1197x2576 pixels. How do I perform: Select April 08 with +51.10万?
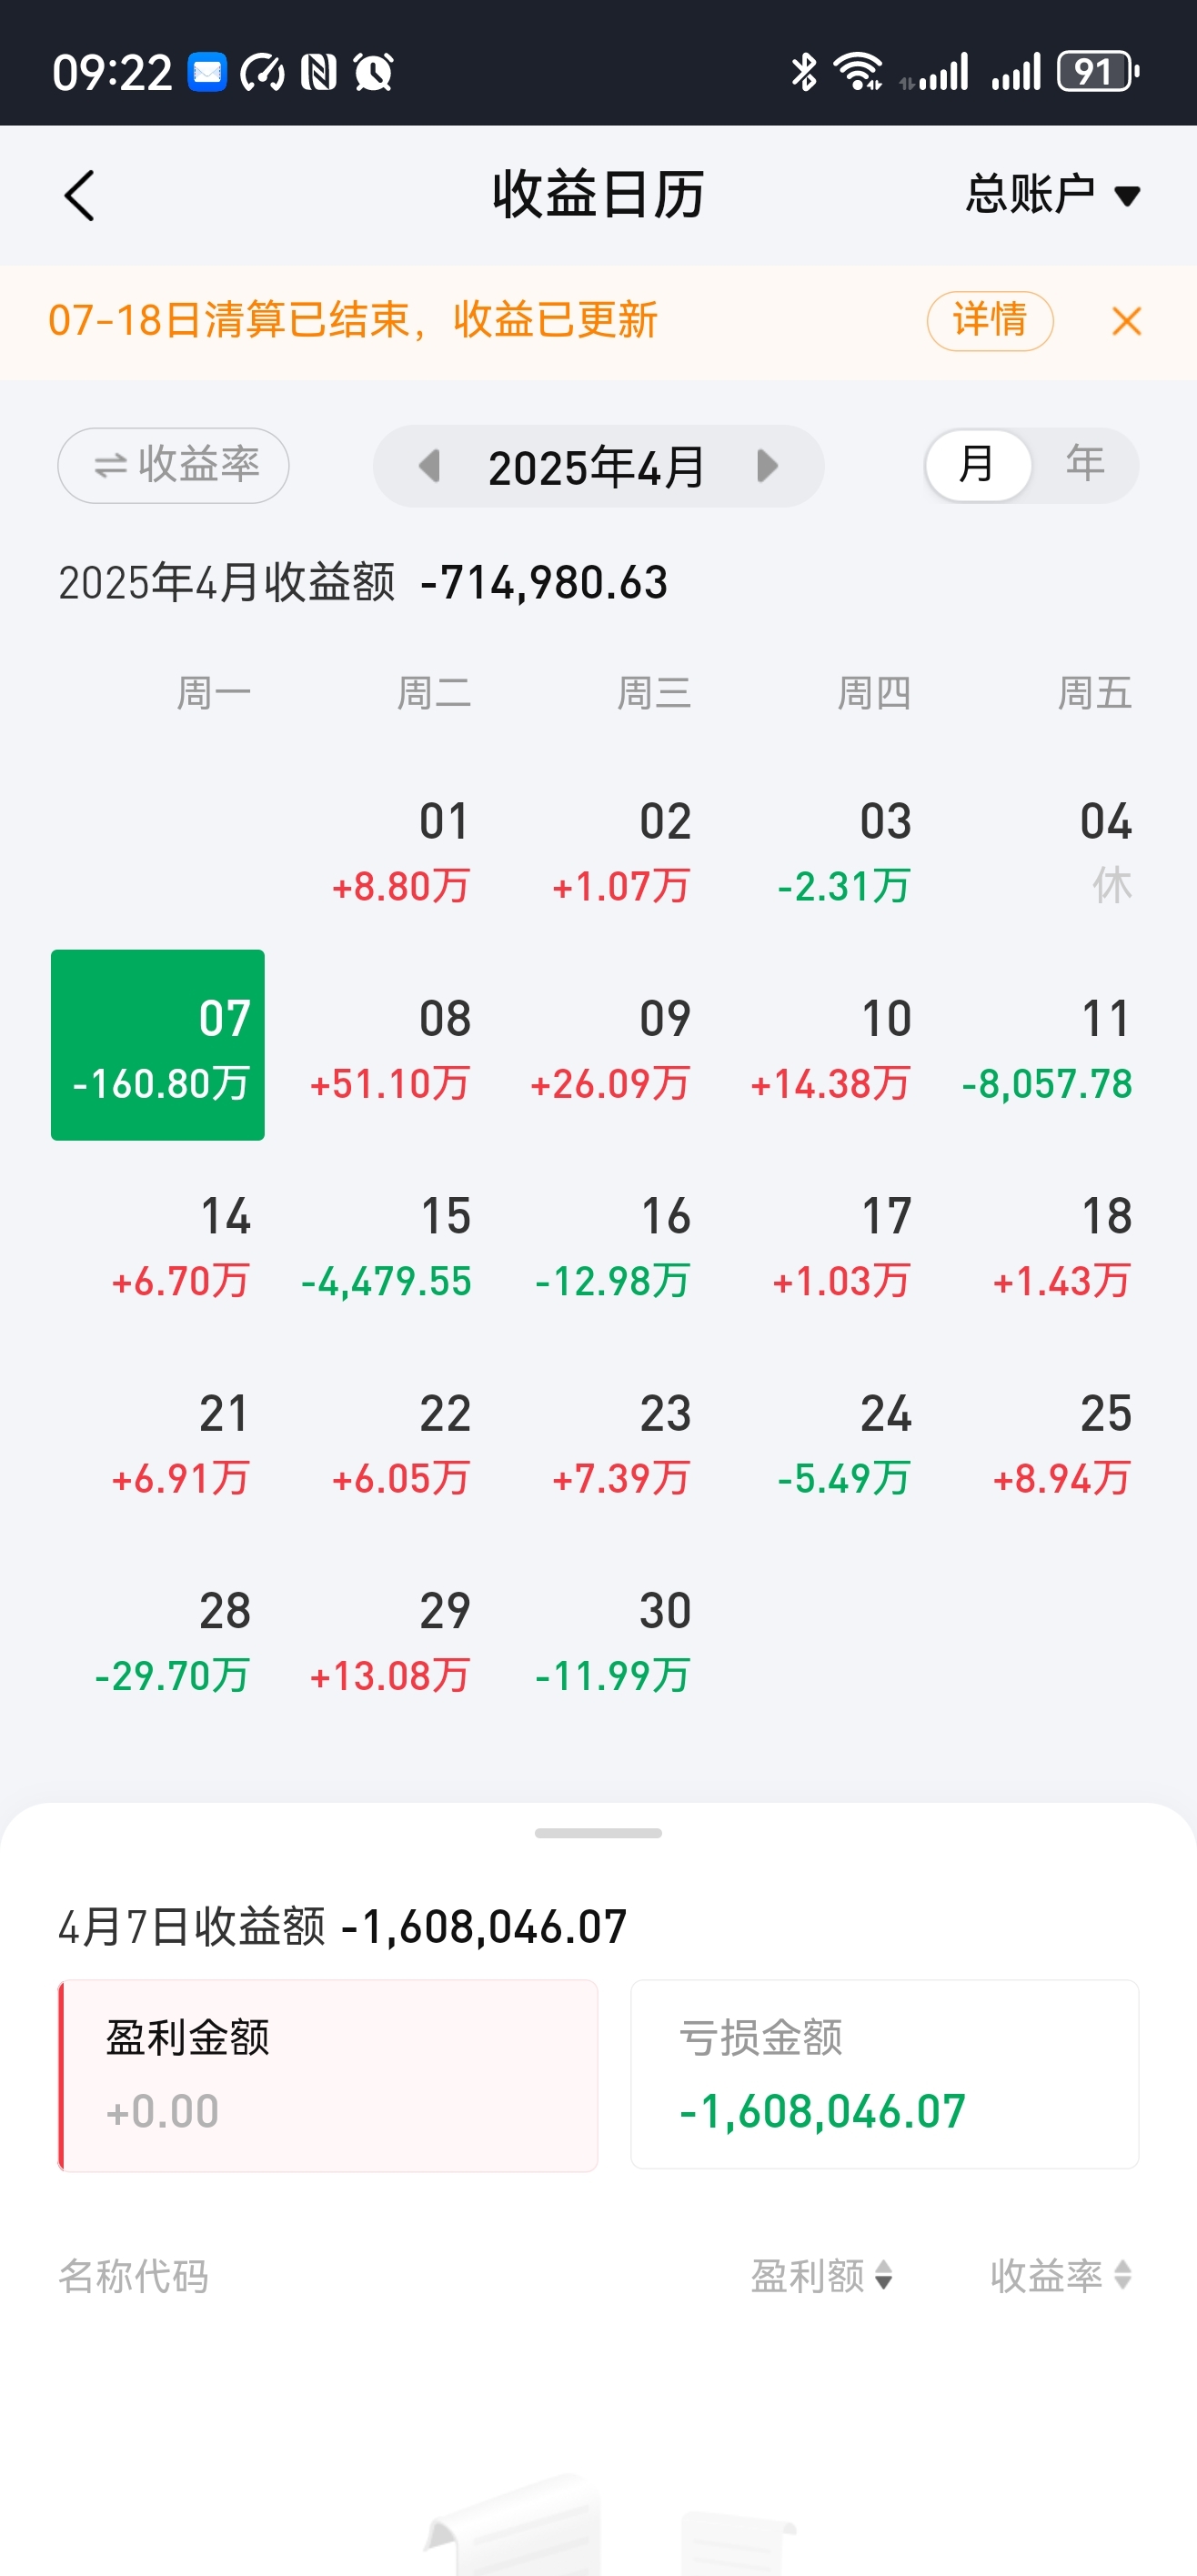coord(391,1047)
